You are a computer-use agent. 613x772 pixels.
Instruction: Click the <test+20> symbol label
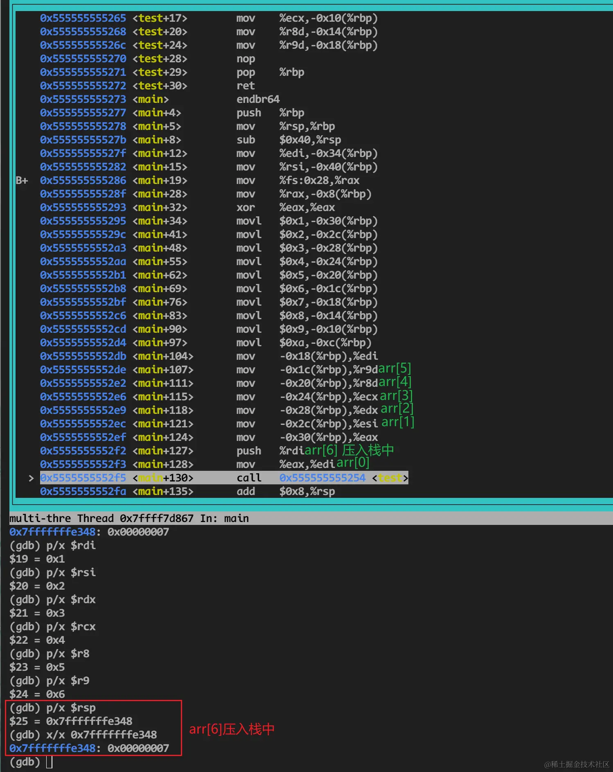pos(160,32)
